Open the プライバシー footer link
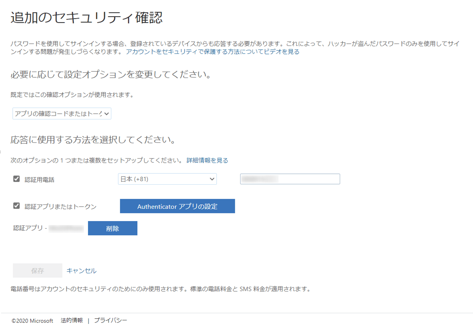 111,320
